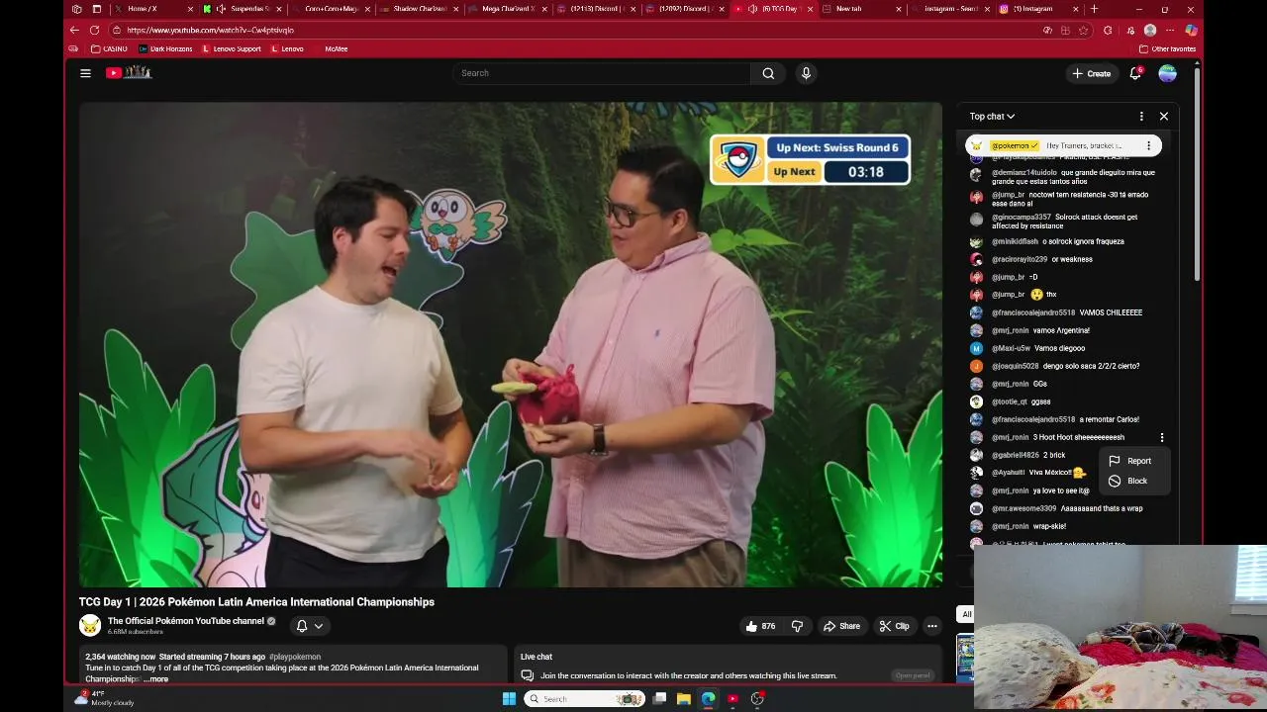The height and width of the screenshot is (712, 1267).
Task: Click @tootle_qt 'ggsss' chat message
Action: [1040, 401]
